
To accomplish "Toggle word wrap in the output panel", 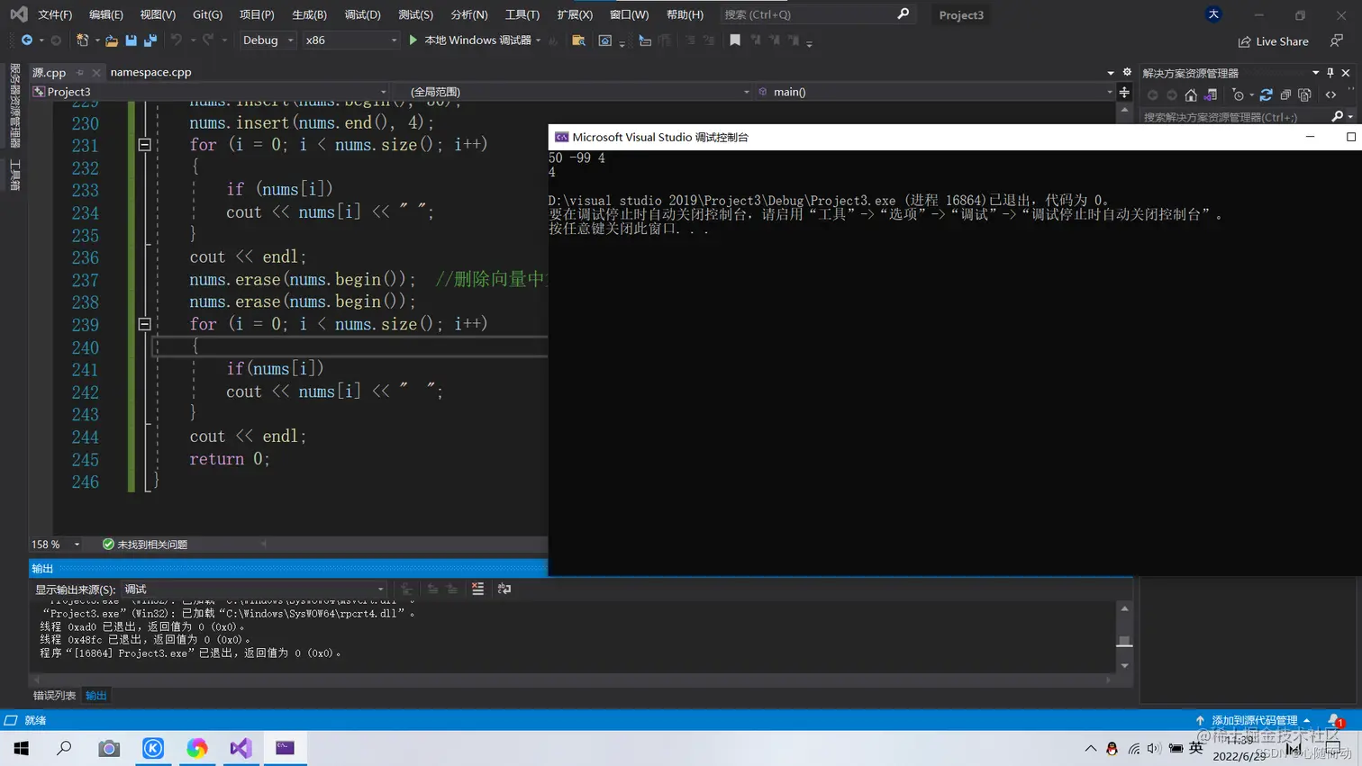I will click(x=504, y=589).
